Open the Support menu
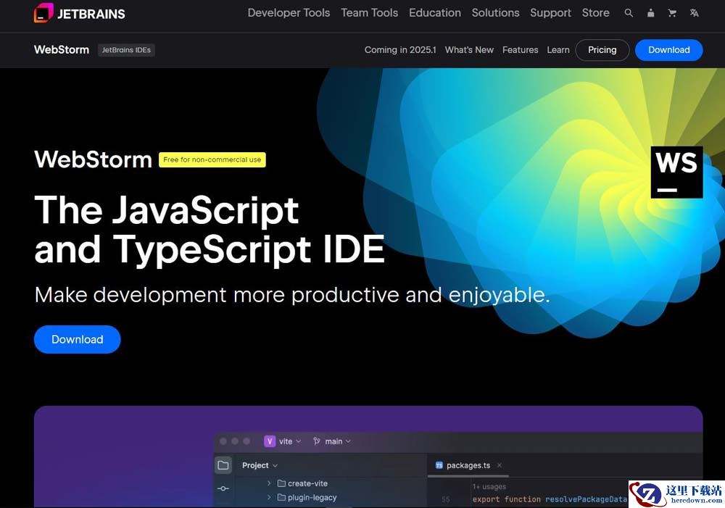 [x=550, y=13]
